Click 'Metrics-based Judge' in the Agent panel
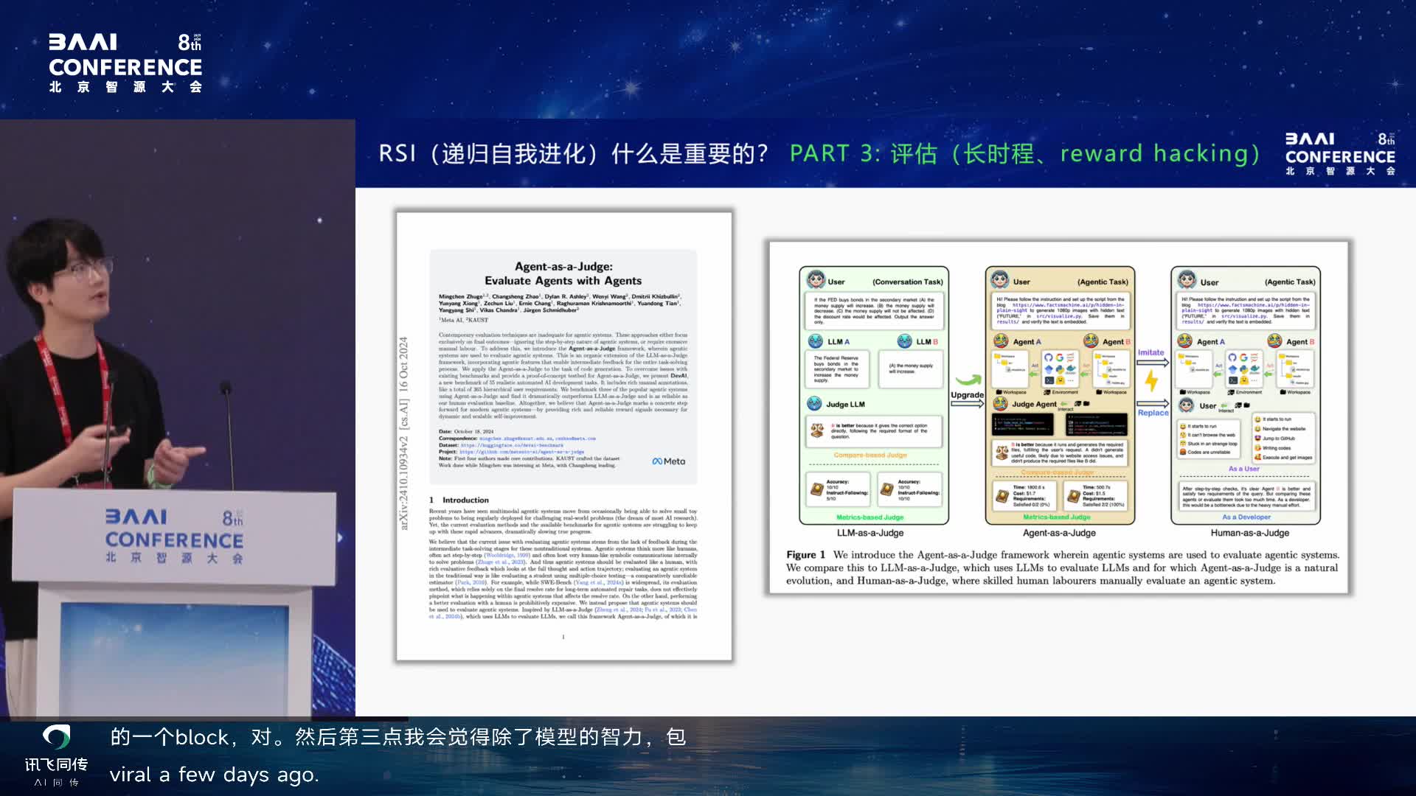This screenshot has height=796, width=1416. click(x=1057, y=517)
